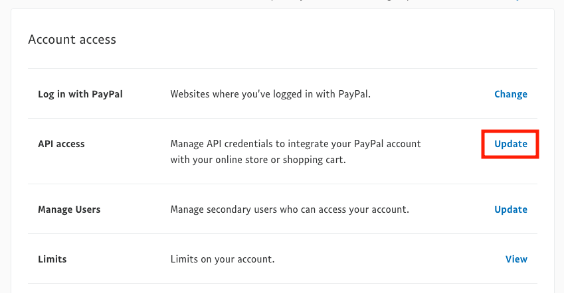The height and width of the screenshot is (293, 564).
Task: Click Update link for API access
Action: coord(510,144)
